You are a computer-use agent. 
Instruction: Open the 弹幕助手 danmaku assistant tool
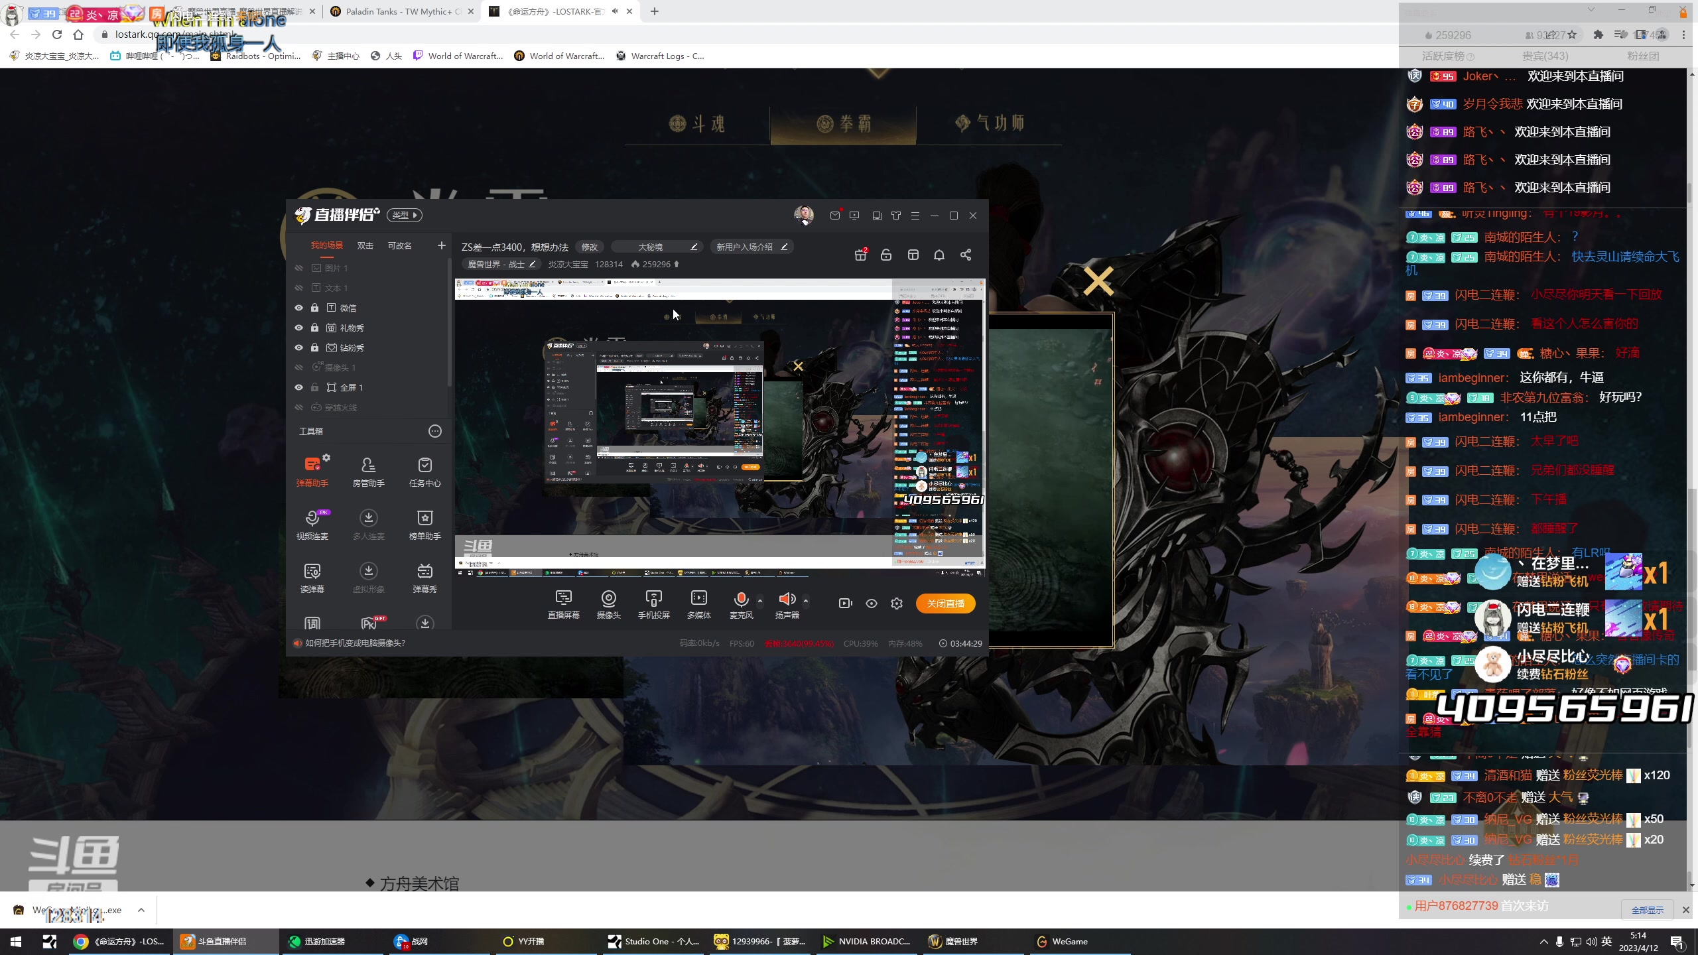tap(312, 472)
